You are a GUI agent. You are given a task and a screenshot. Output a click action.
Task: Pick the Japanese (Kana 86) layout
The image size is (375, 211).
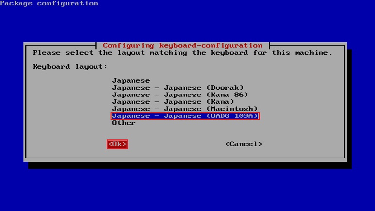180,95
